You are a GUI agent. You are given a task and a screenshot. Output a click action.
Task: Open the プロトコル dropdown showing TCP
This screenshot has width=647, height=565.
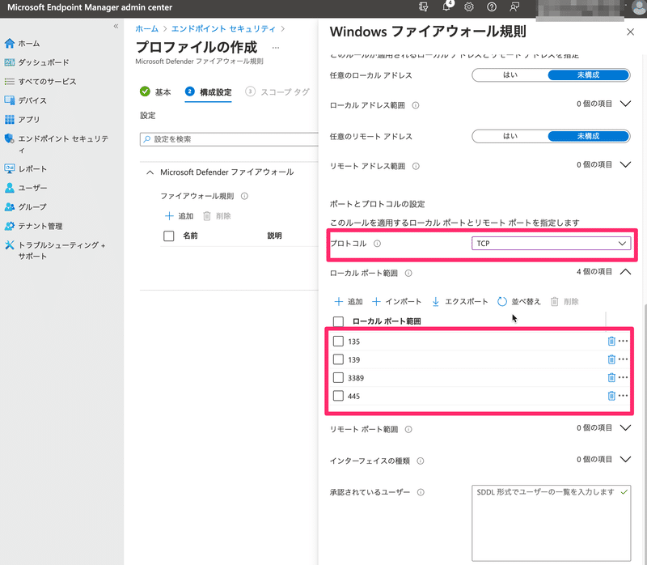(x=551, y=244)
